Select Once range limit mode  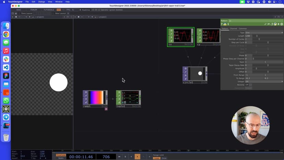tap(164, 158)
